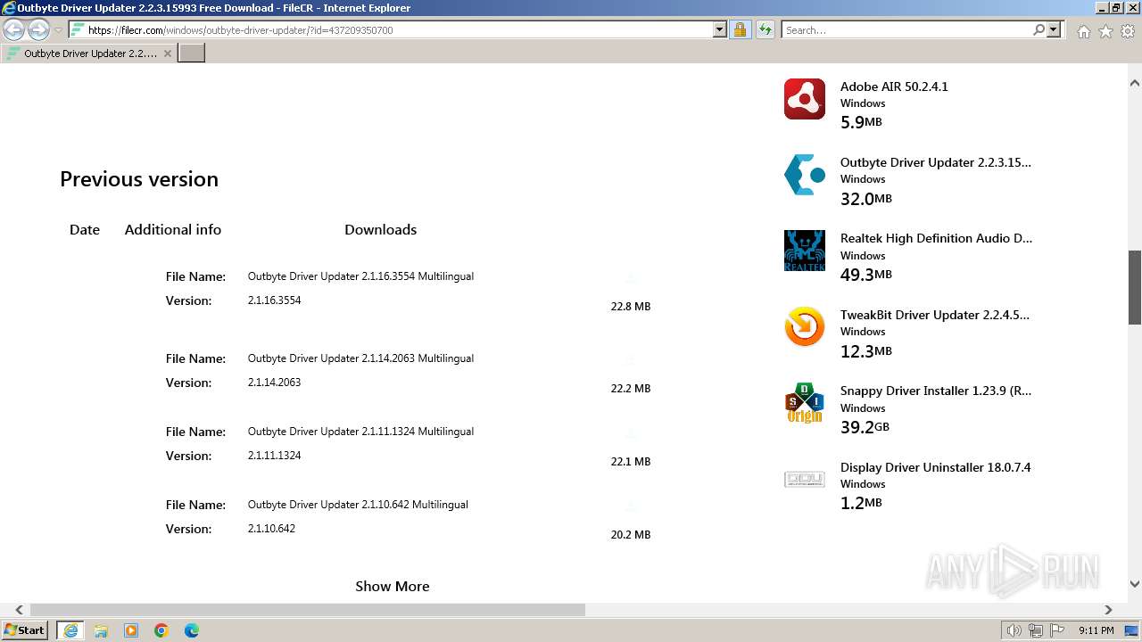The height and width of the screenshot is (642, 1142).
Task: Click the Display Driver Uninstaller icon
Action: point(804,480)
